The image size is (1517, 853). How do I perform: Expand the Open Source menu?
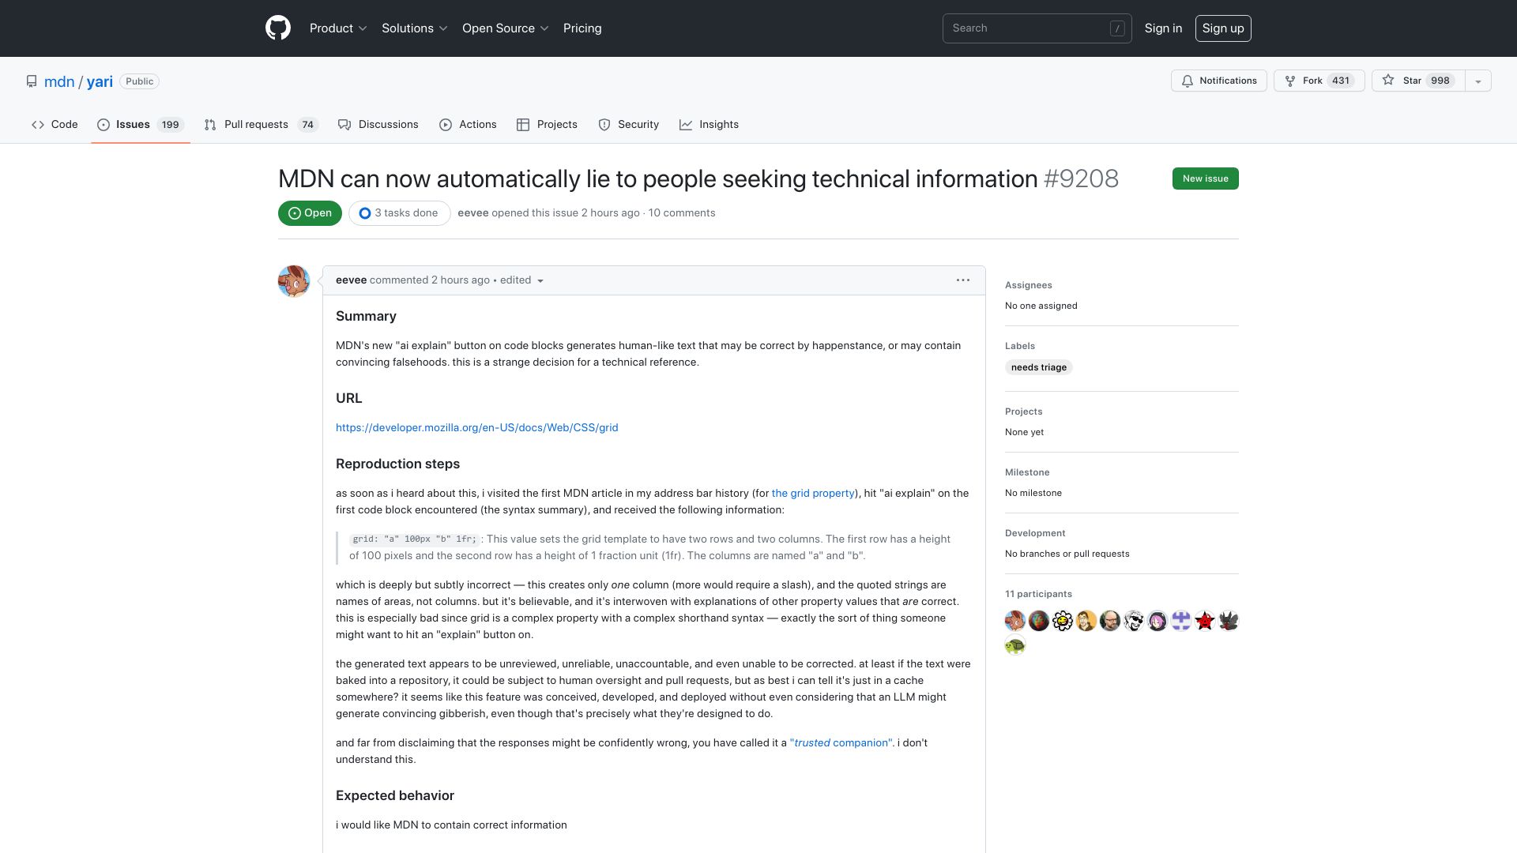[506, 28]
